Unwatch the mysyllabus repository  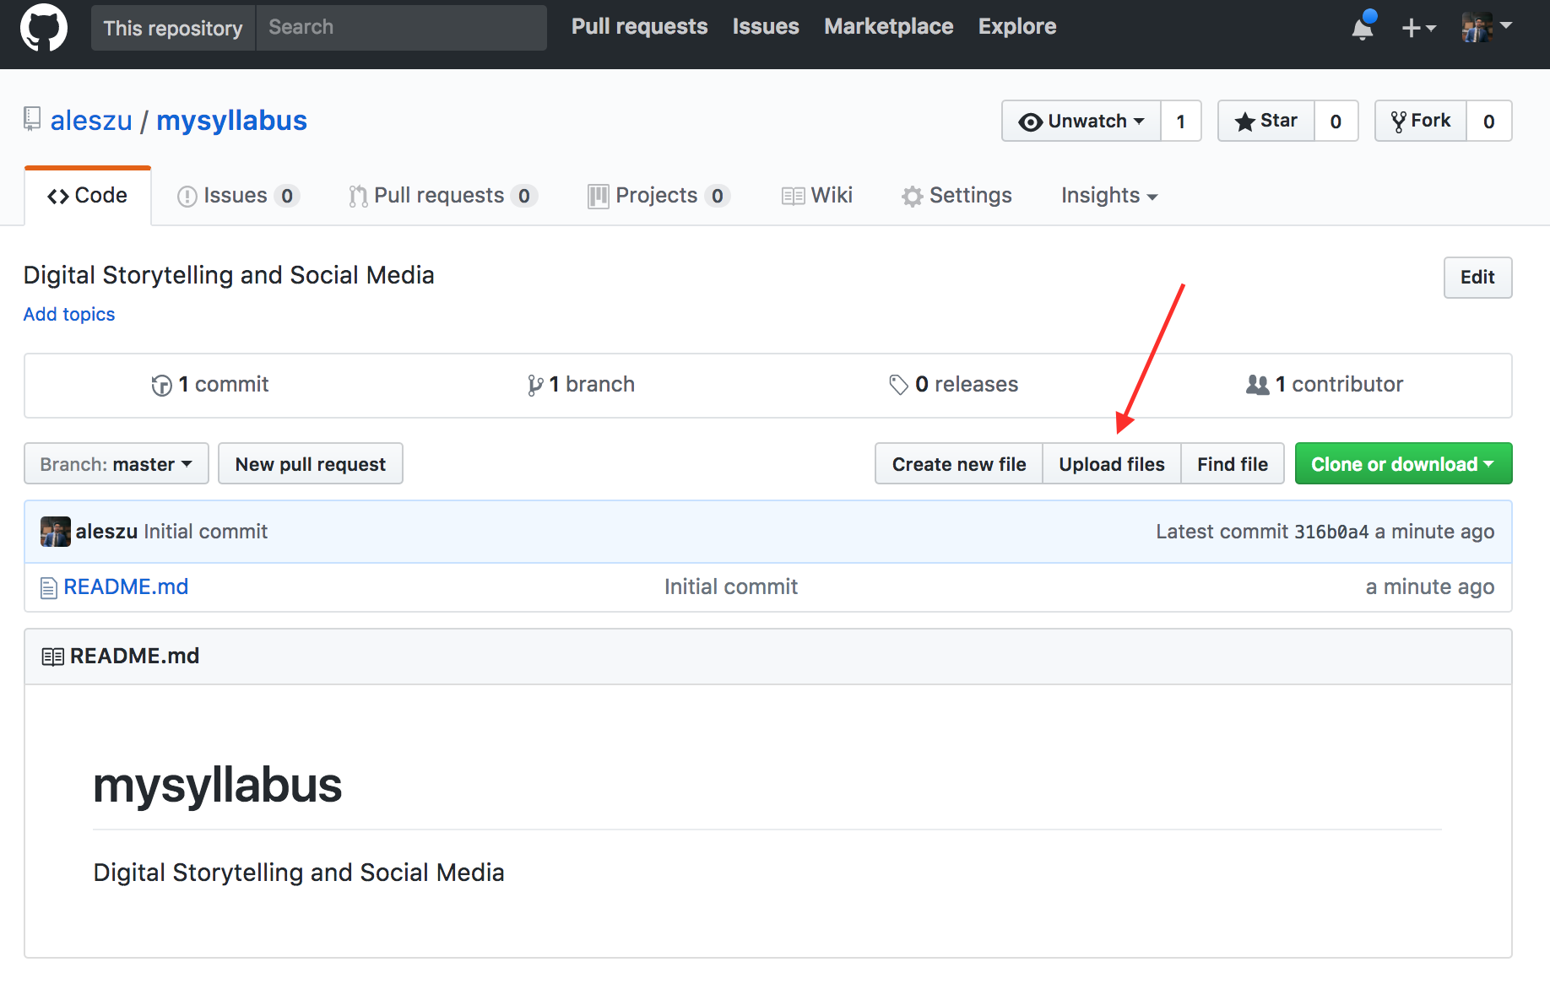pyautogui.click(x=1081, y=121)
